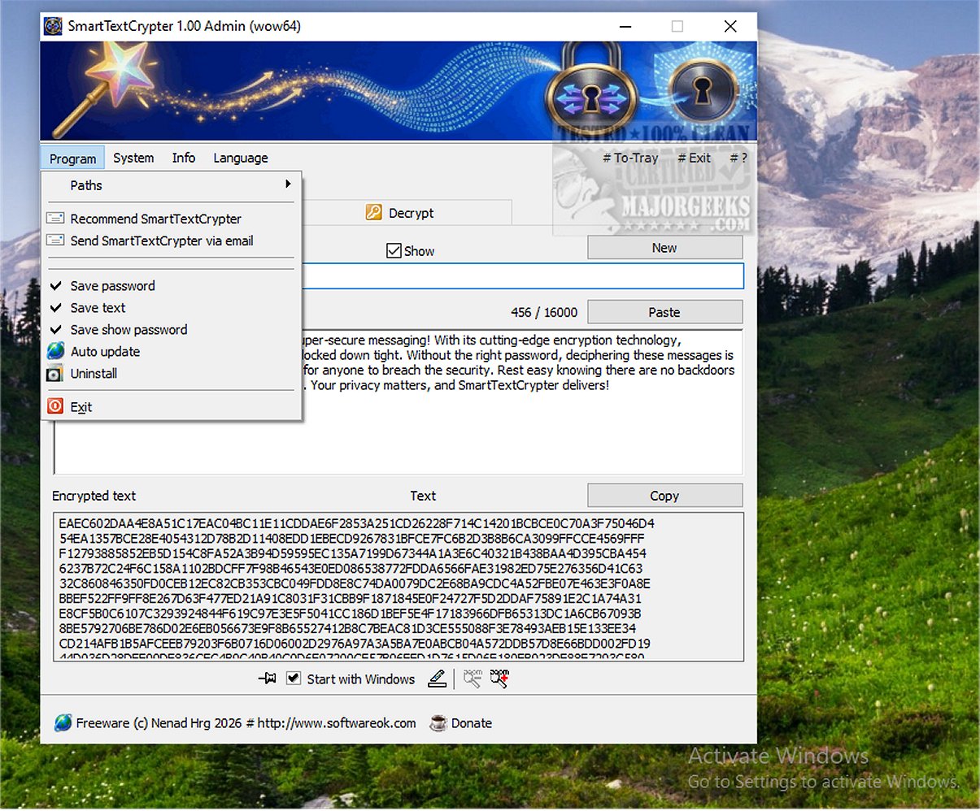Click the globe icon next to Freeware
Viewport: 980px width, 811px height.
tap(63, 722)
